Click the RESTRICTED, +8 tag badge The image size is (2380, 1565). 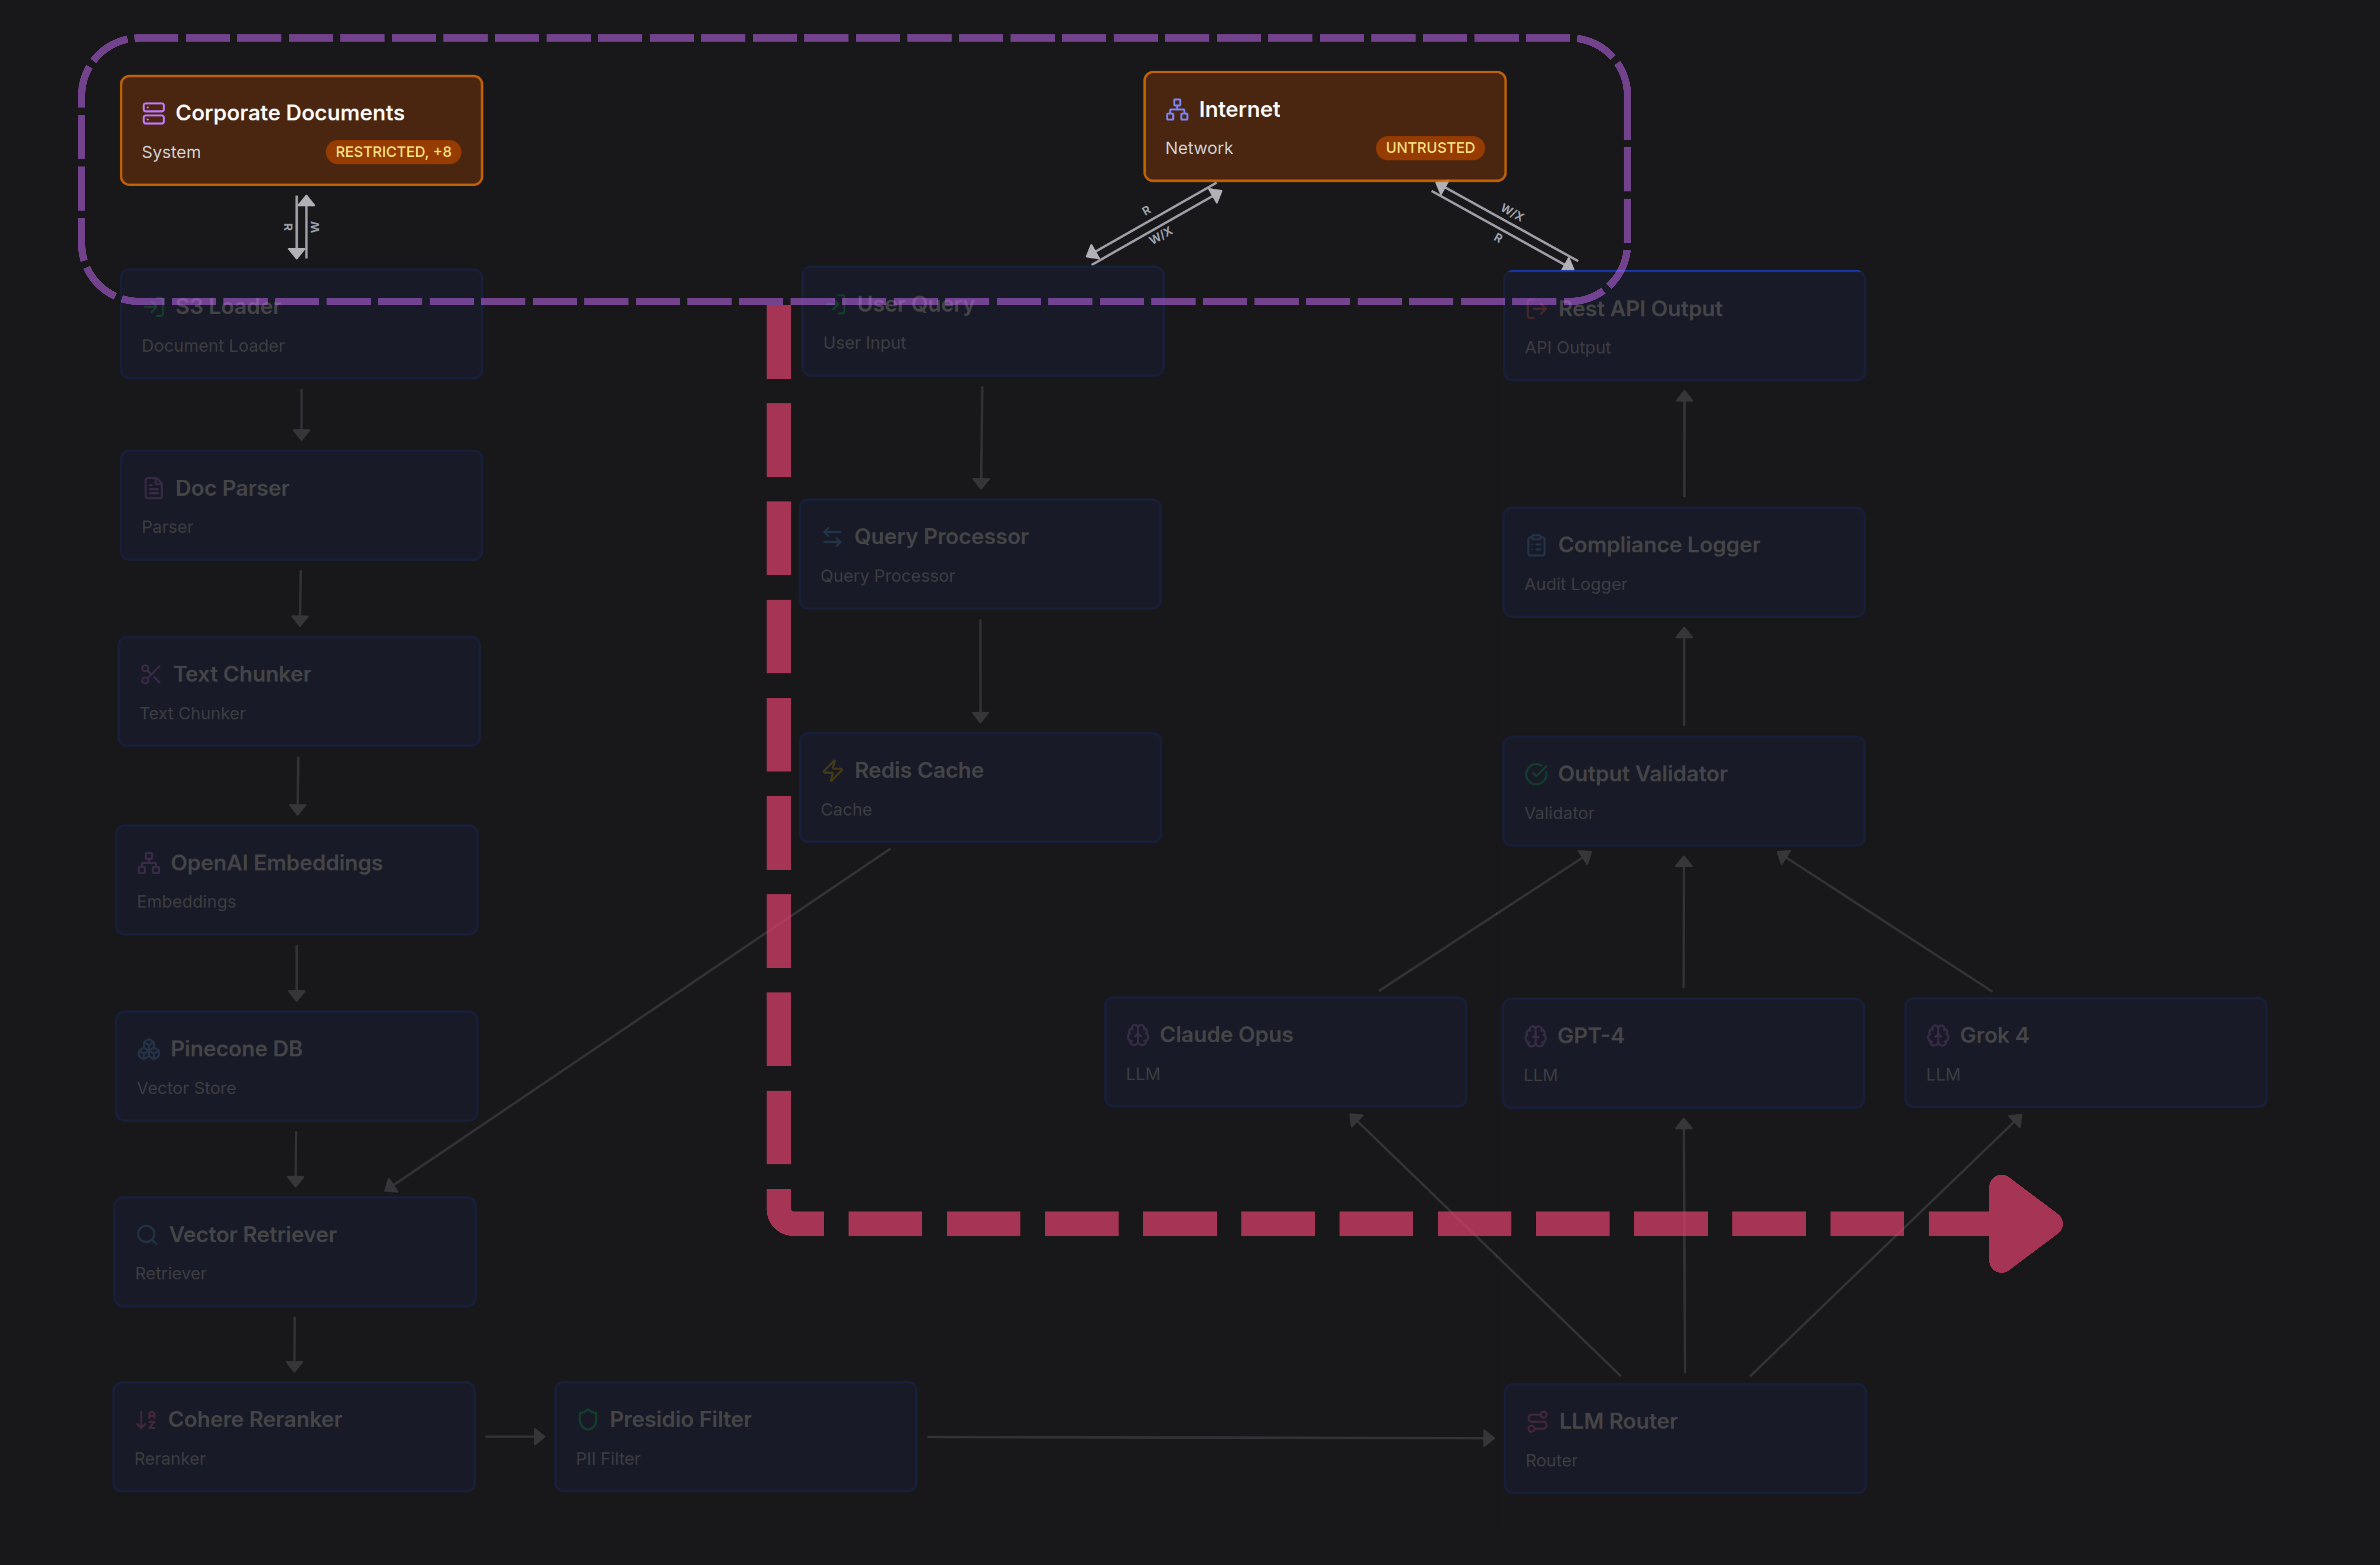coord(393,152)
